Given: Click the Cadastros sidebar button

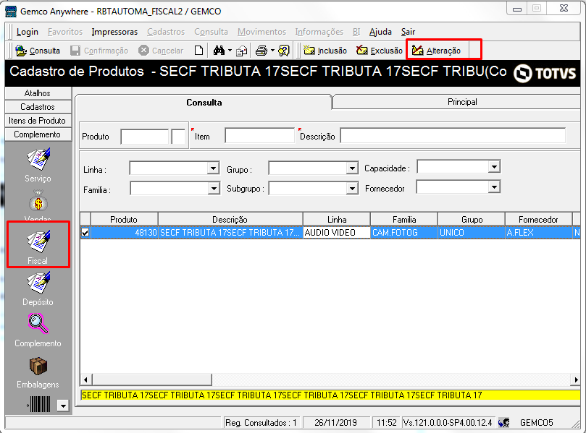Looking at the screenshot, I should coord(38,107).
